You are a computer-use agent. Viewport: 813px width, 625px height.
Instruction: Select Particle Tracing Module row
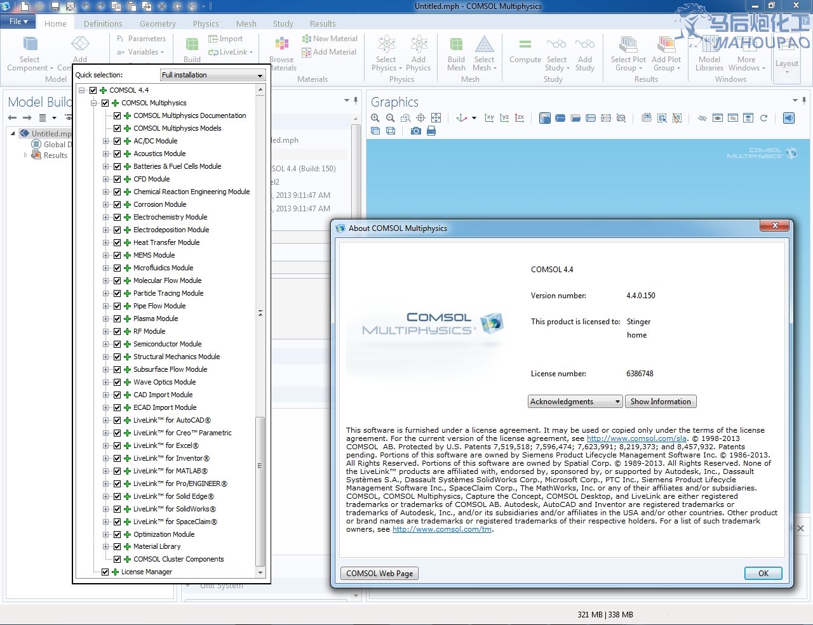pyautogui.click(x=168, y=293)
